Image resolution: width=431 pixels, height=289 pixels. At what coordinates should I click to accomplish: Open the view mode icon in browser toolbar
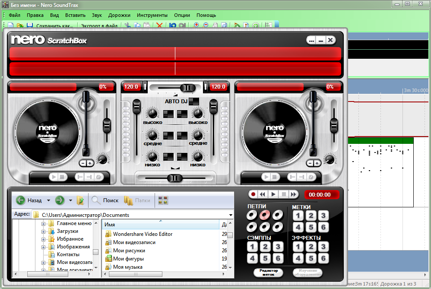(x=163, y=200)
